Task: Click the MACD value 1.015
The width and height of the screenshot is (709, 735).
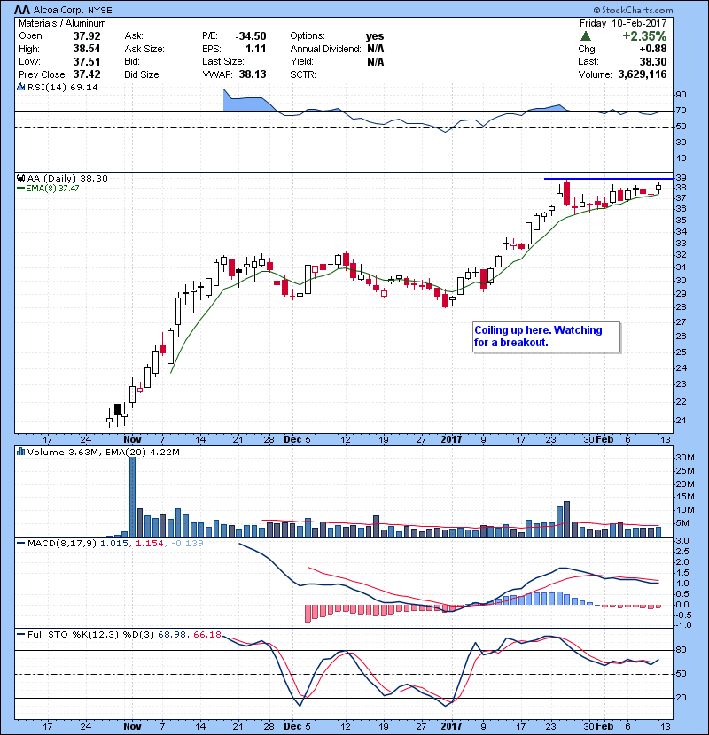Action: (114, 544)
